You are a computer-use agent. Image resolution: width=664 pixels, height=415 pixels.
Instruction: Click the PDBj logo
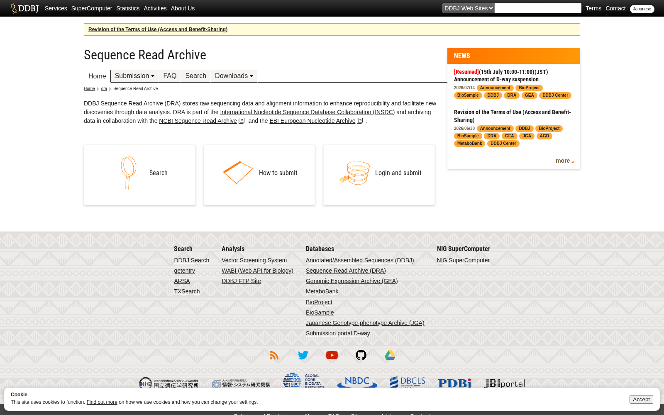click(x=455, y=383)
